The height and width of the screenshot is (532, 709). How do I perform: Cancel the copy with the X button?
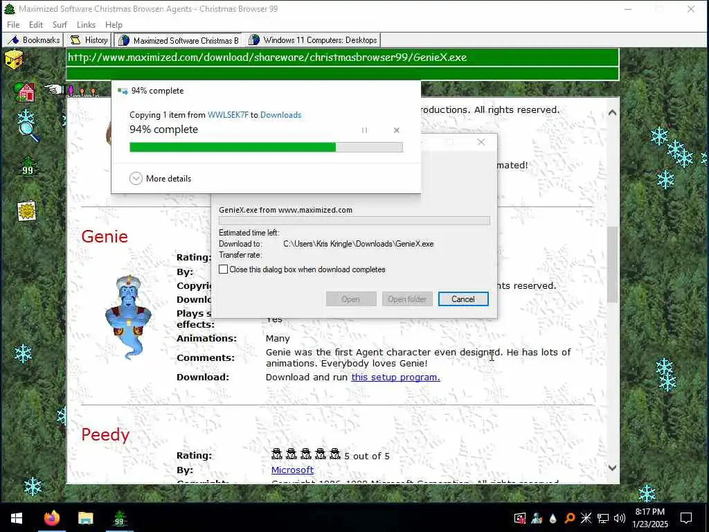click(x=397, y=130)
